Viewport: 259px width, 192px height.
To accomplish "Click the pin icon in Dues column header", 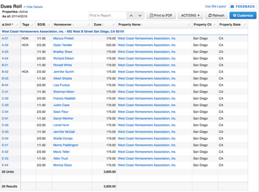I will point(113,25).
